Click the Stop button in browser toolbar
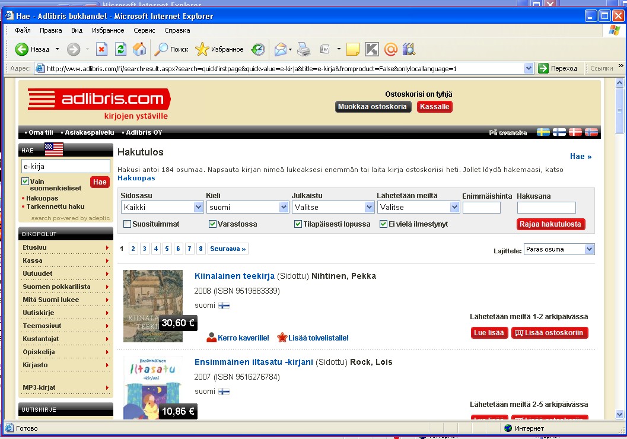The width and height of the screenshot is (627, 439). coord(101,49)
